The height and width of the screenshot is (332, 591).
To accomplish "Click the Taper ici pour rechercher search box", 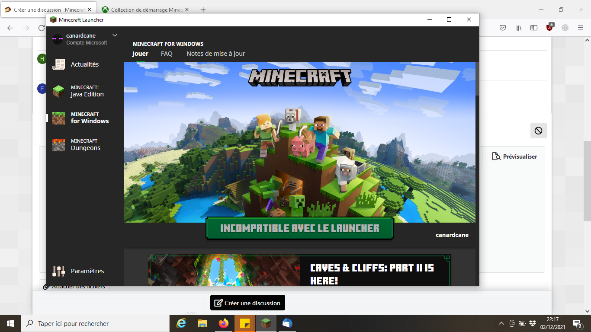I will point(95,323).
